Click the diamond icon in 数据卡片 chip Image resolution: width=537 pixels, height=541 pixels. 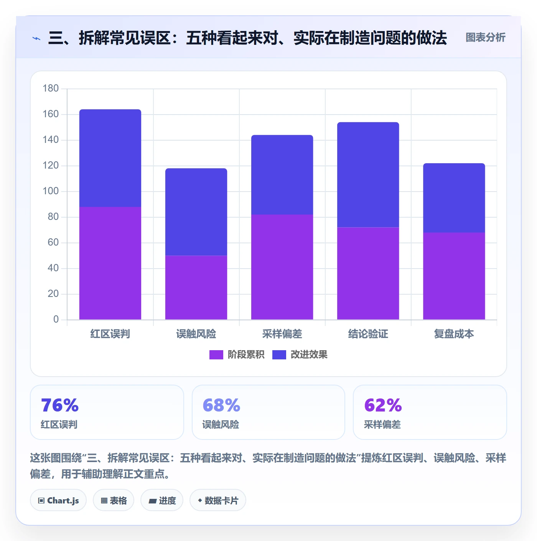point(200,500)
